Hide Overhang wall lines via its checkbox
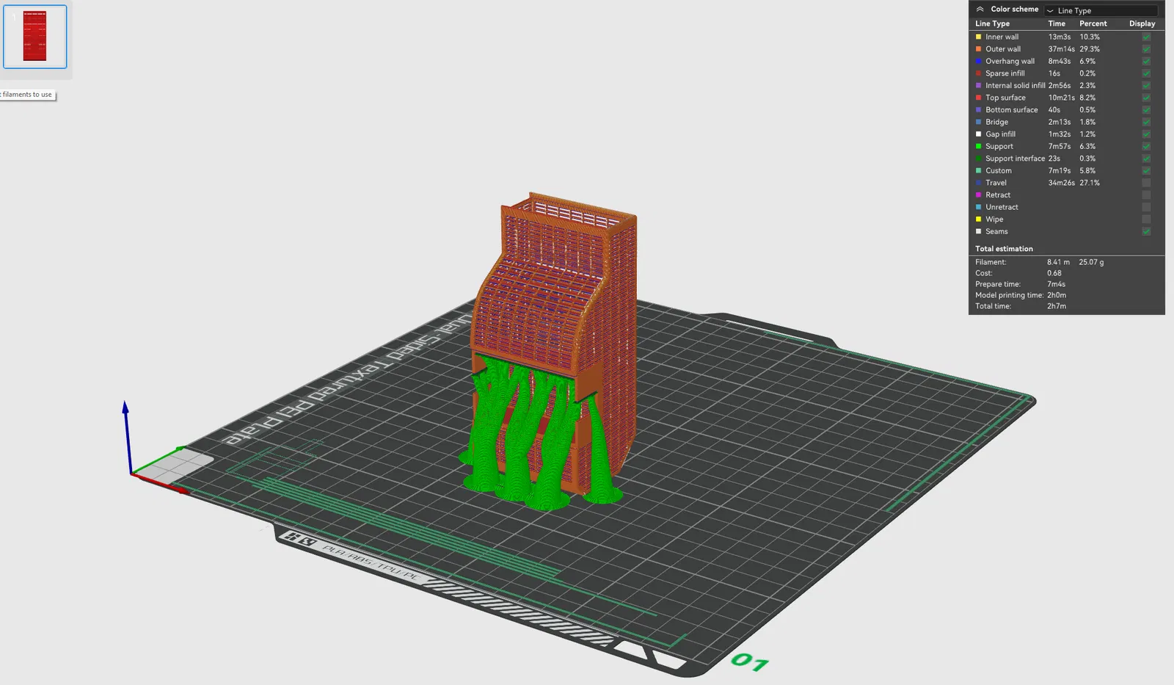This screenshot has height=685, width=1174. click(1146, 61)
